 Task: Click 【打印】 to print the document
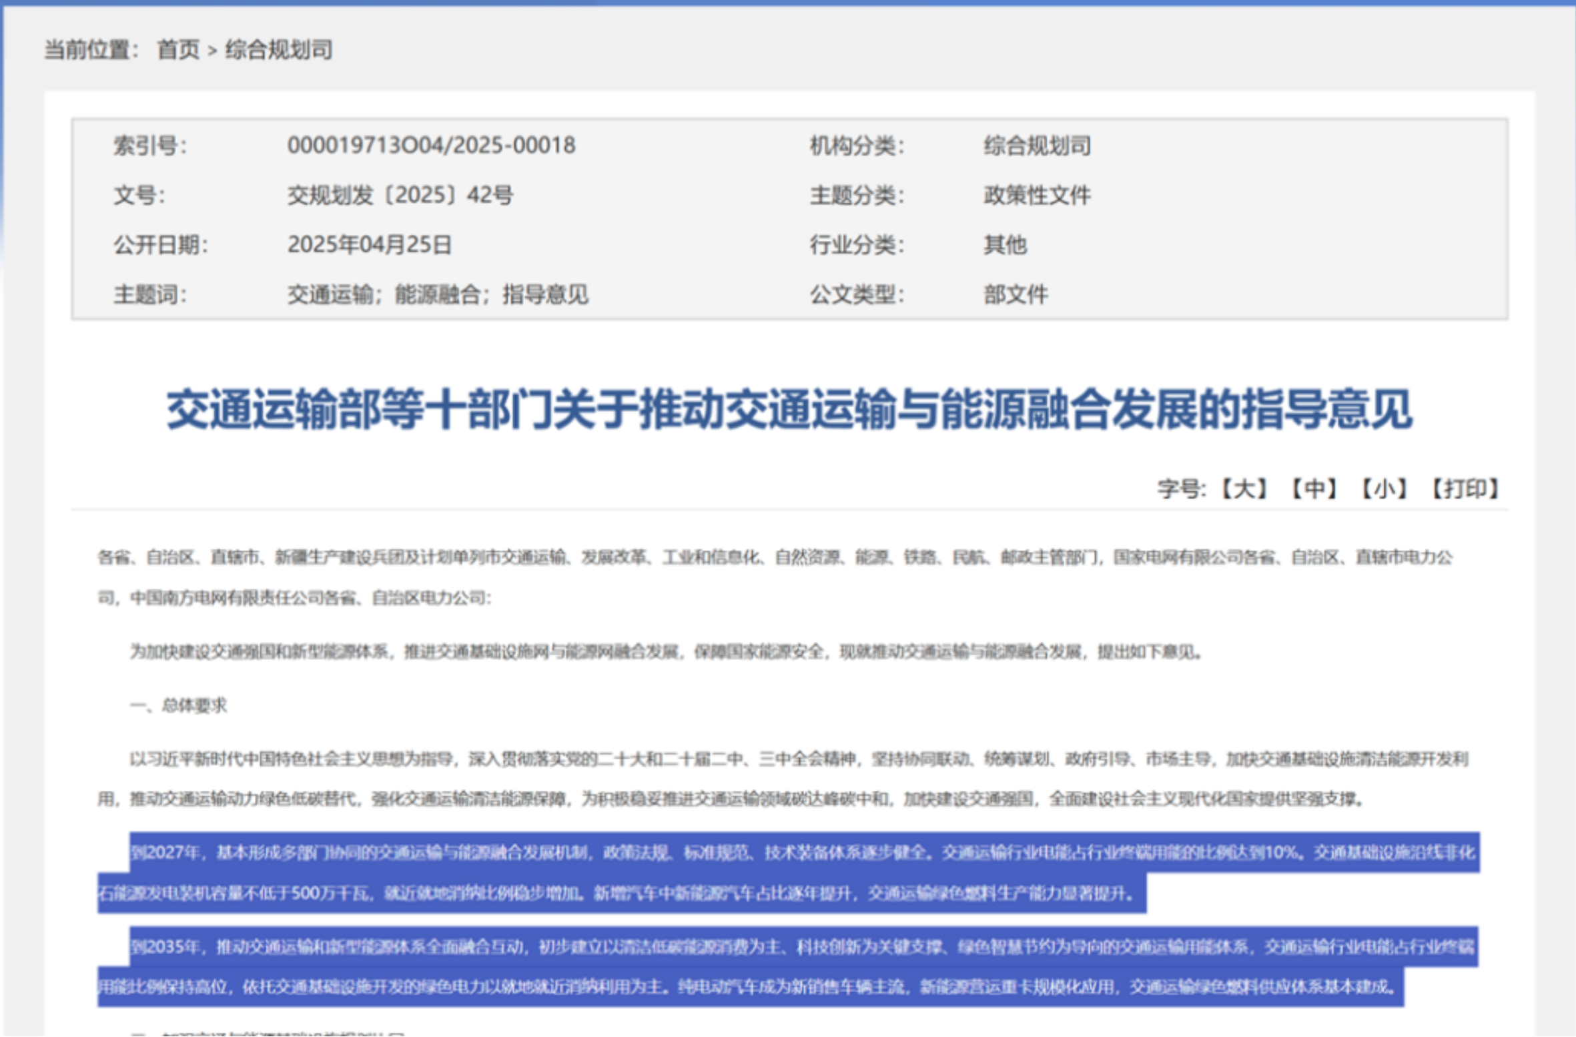(1465, 489)
